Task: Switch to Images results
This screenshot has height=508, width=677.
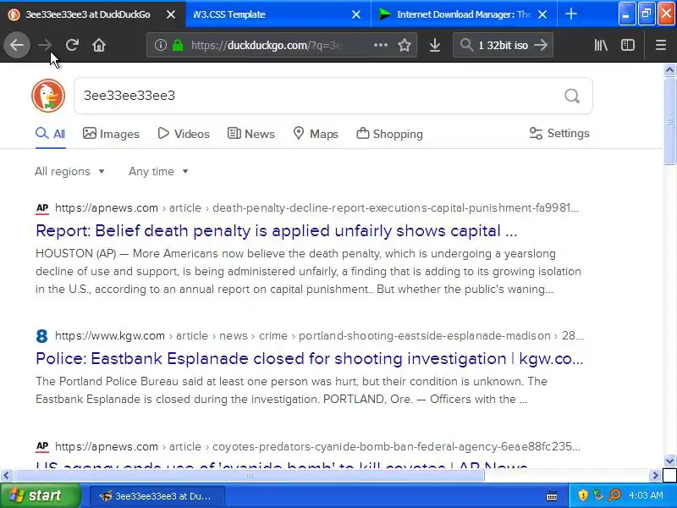Action: 111,134
